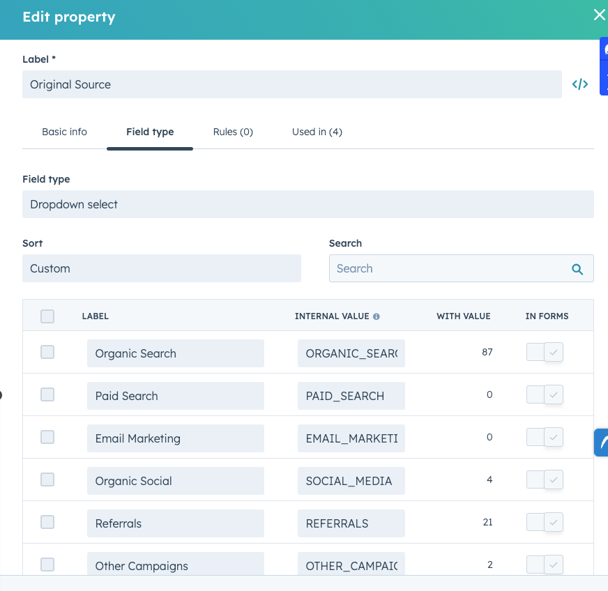Select all rows with the header checkbox
Image resolution: width=608 pixels, height=591 pixels.
[47, 316]
